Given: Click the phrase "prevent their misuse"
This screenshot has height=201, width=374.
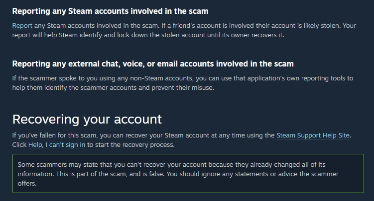Looking at the screenshot, I should click(x=182, y=88).
